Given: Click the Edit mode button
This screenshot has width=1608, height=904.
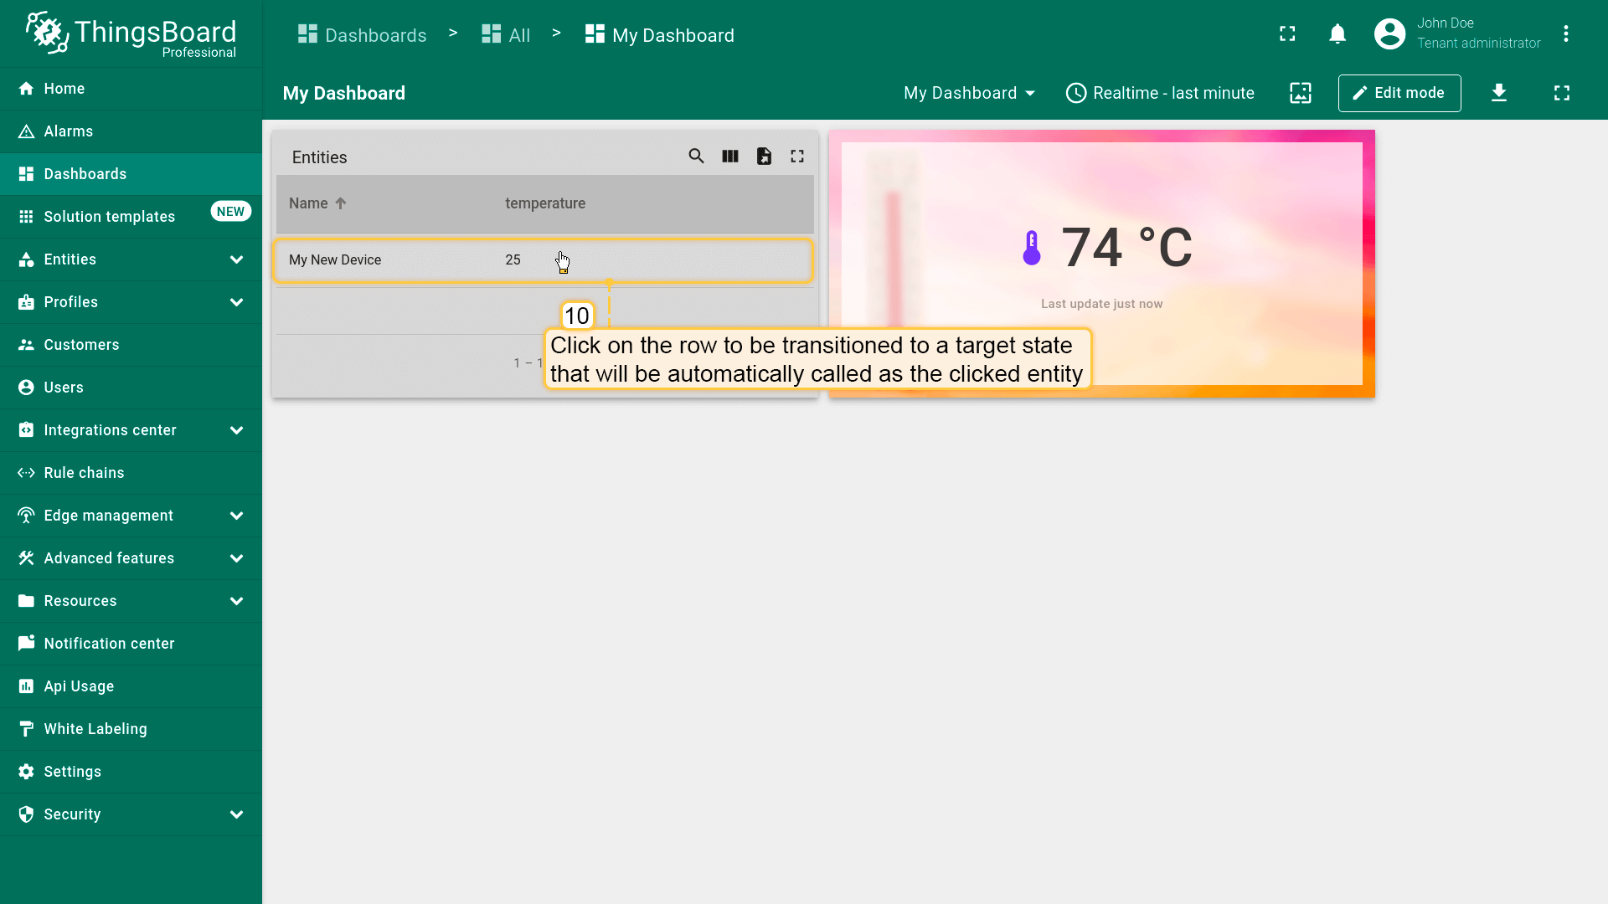Looking at the screenshot, I should 1399,93.
